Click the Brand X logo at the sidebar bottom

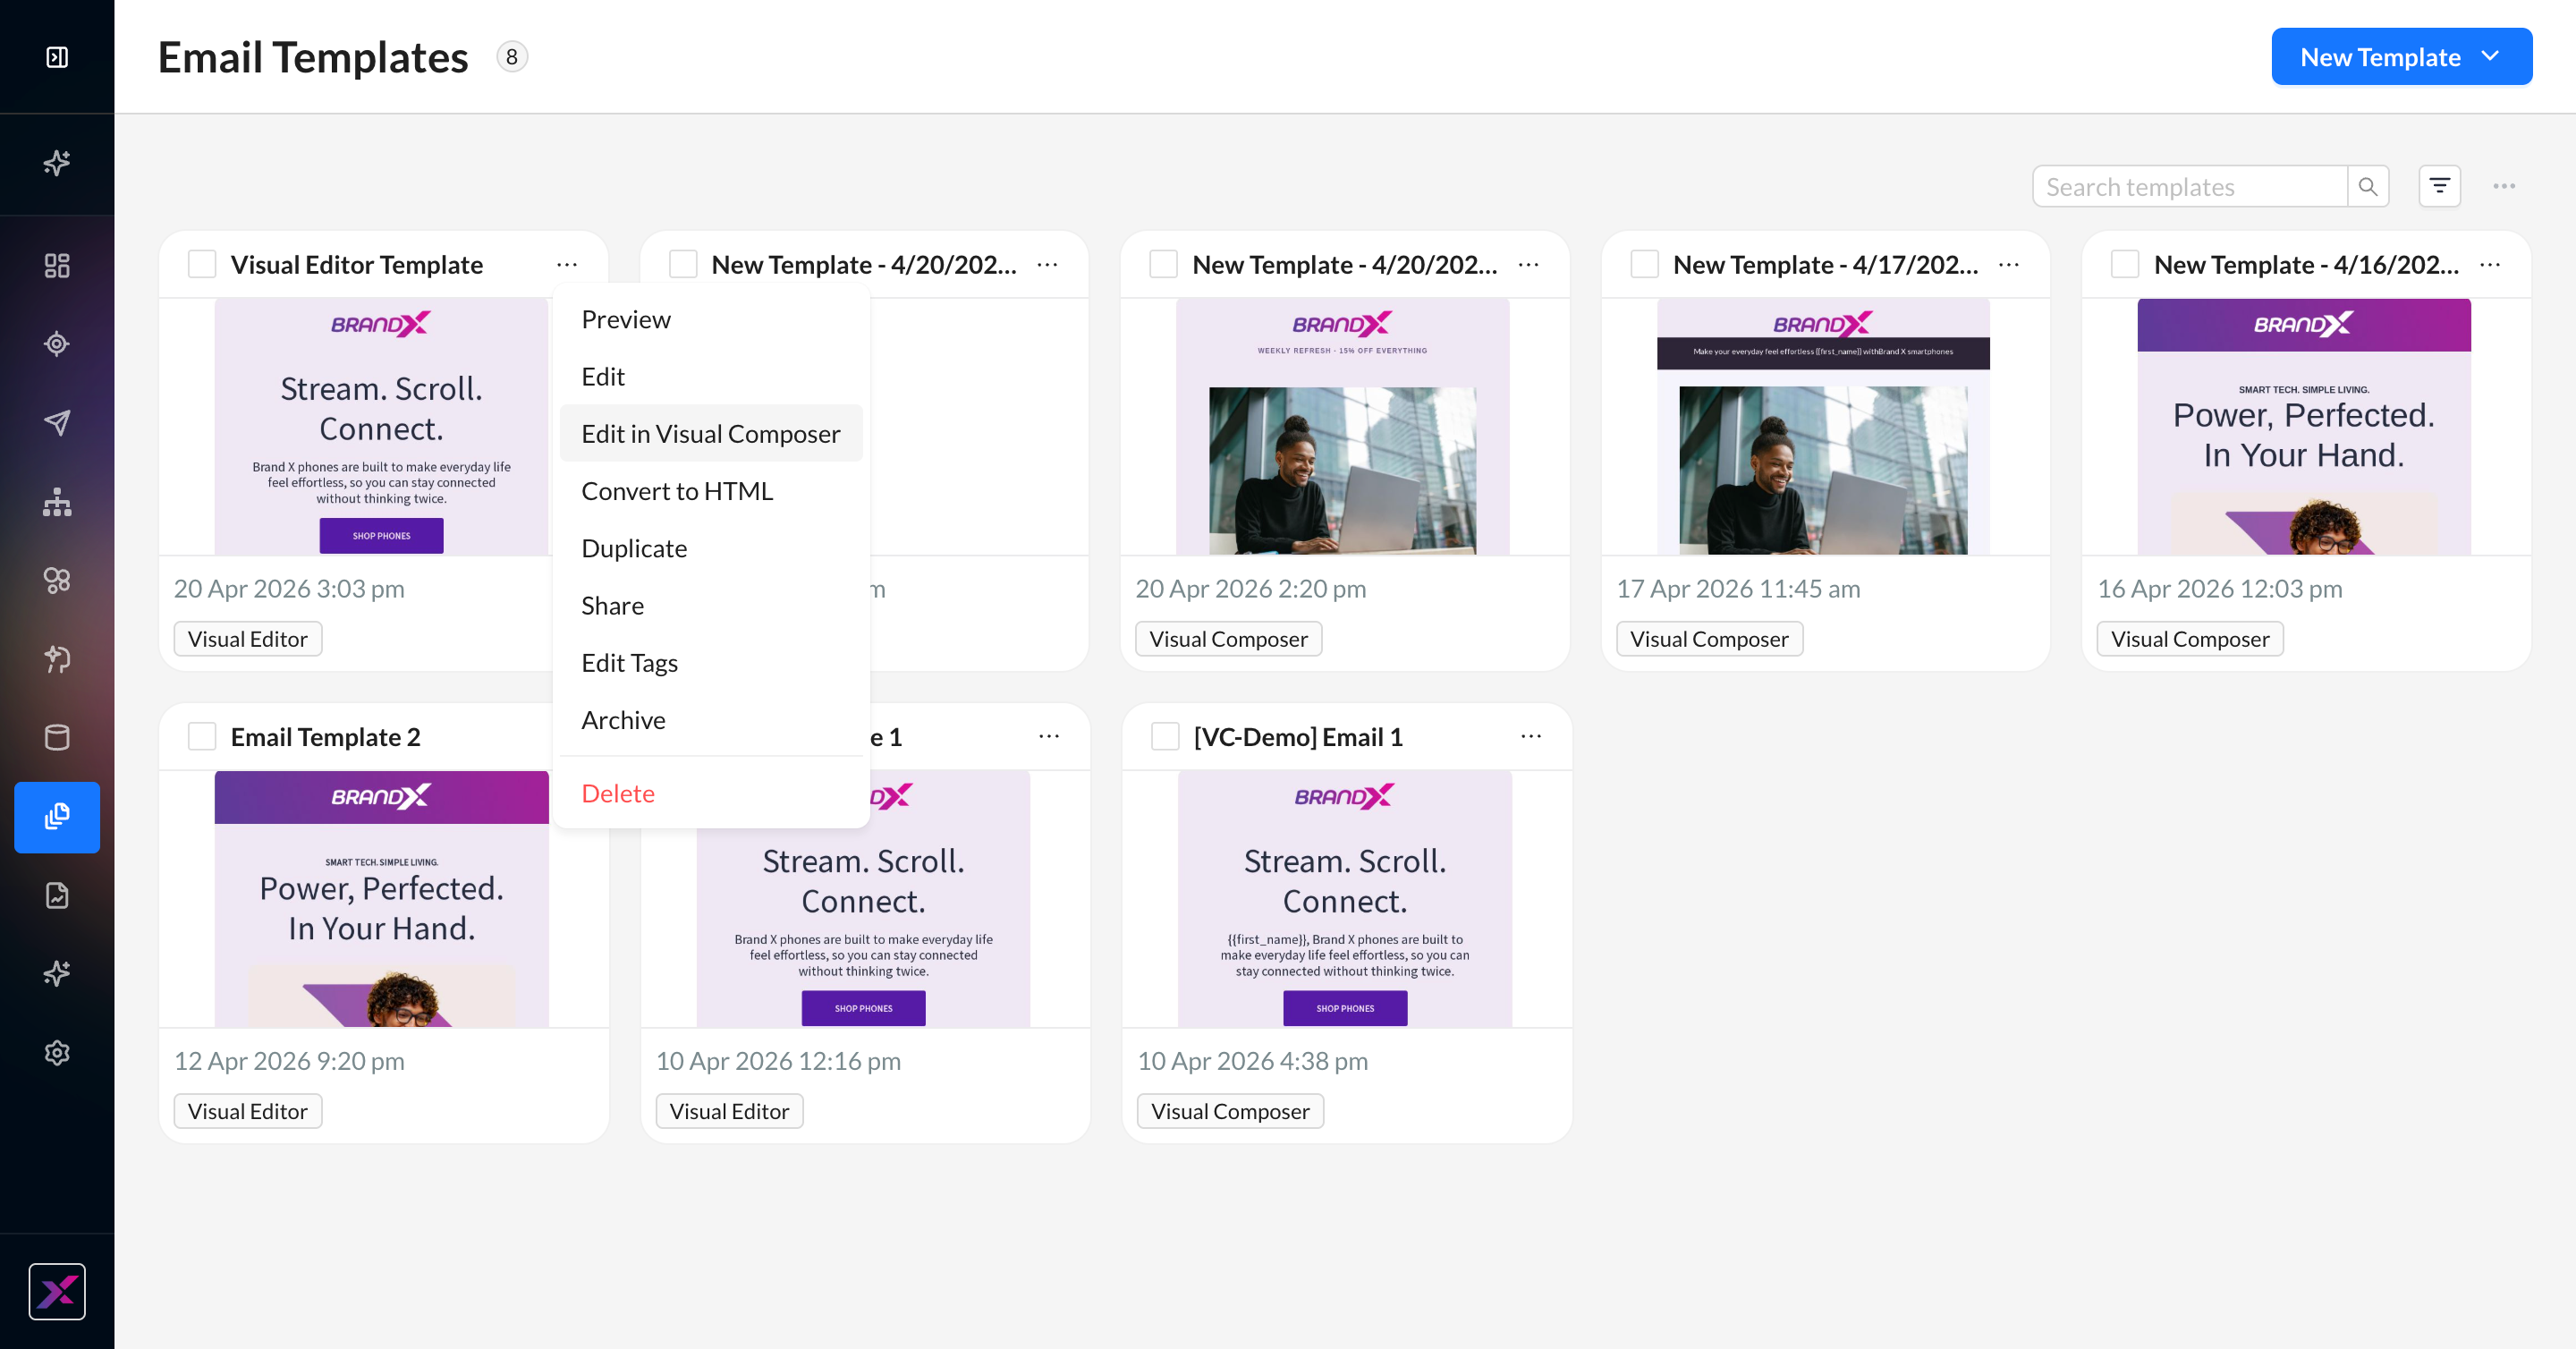tap(57, 1291)
